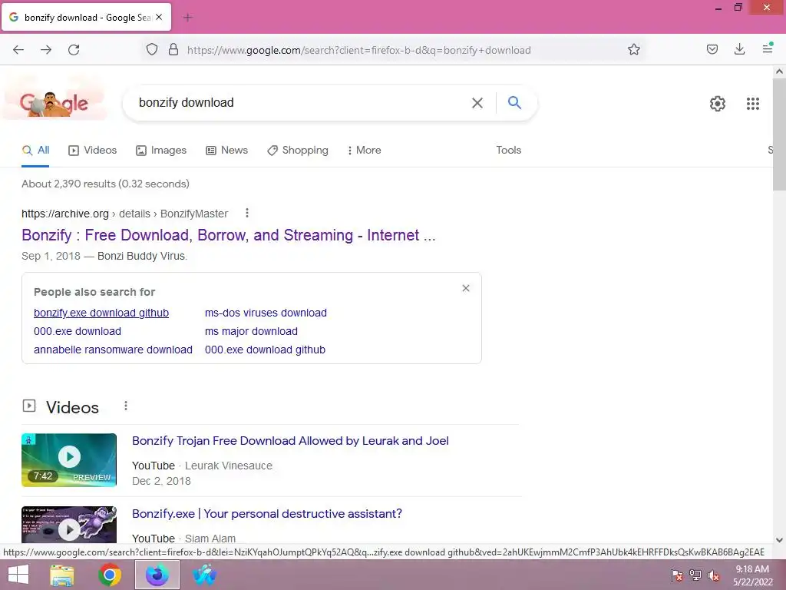The image size is (786, 590).
Task: Click the scrollbar up arrow
Action: tap(779, 71)
